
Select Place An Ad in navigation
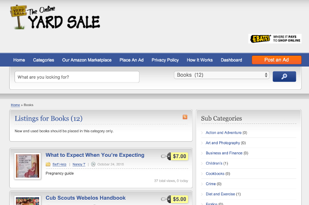[131, 60]
